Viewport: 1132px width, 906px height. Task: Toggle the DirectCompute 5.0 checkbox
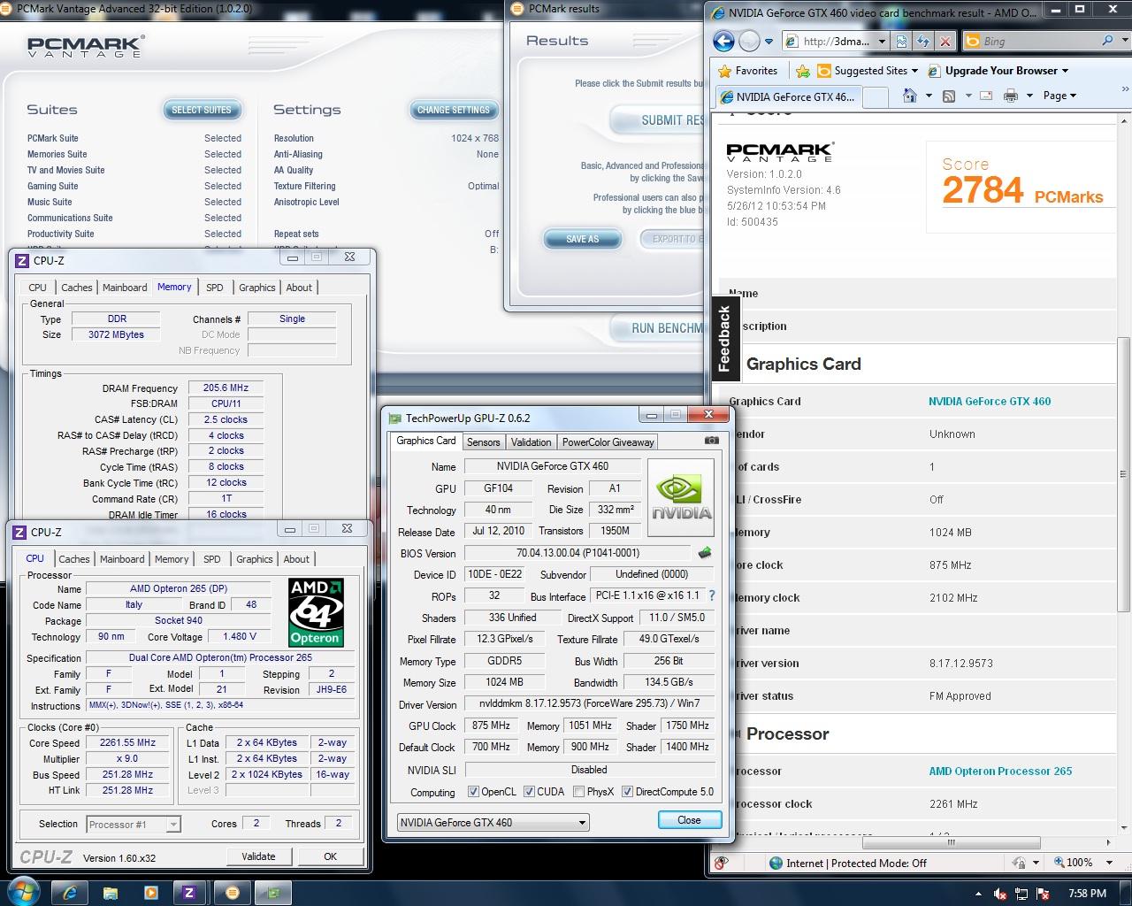[627, 792]
